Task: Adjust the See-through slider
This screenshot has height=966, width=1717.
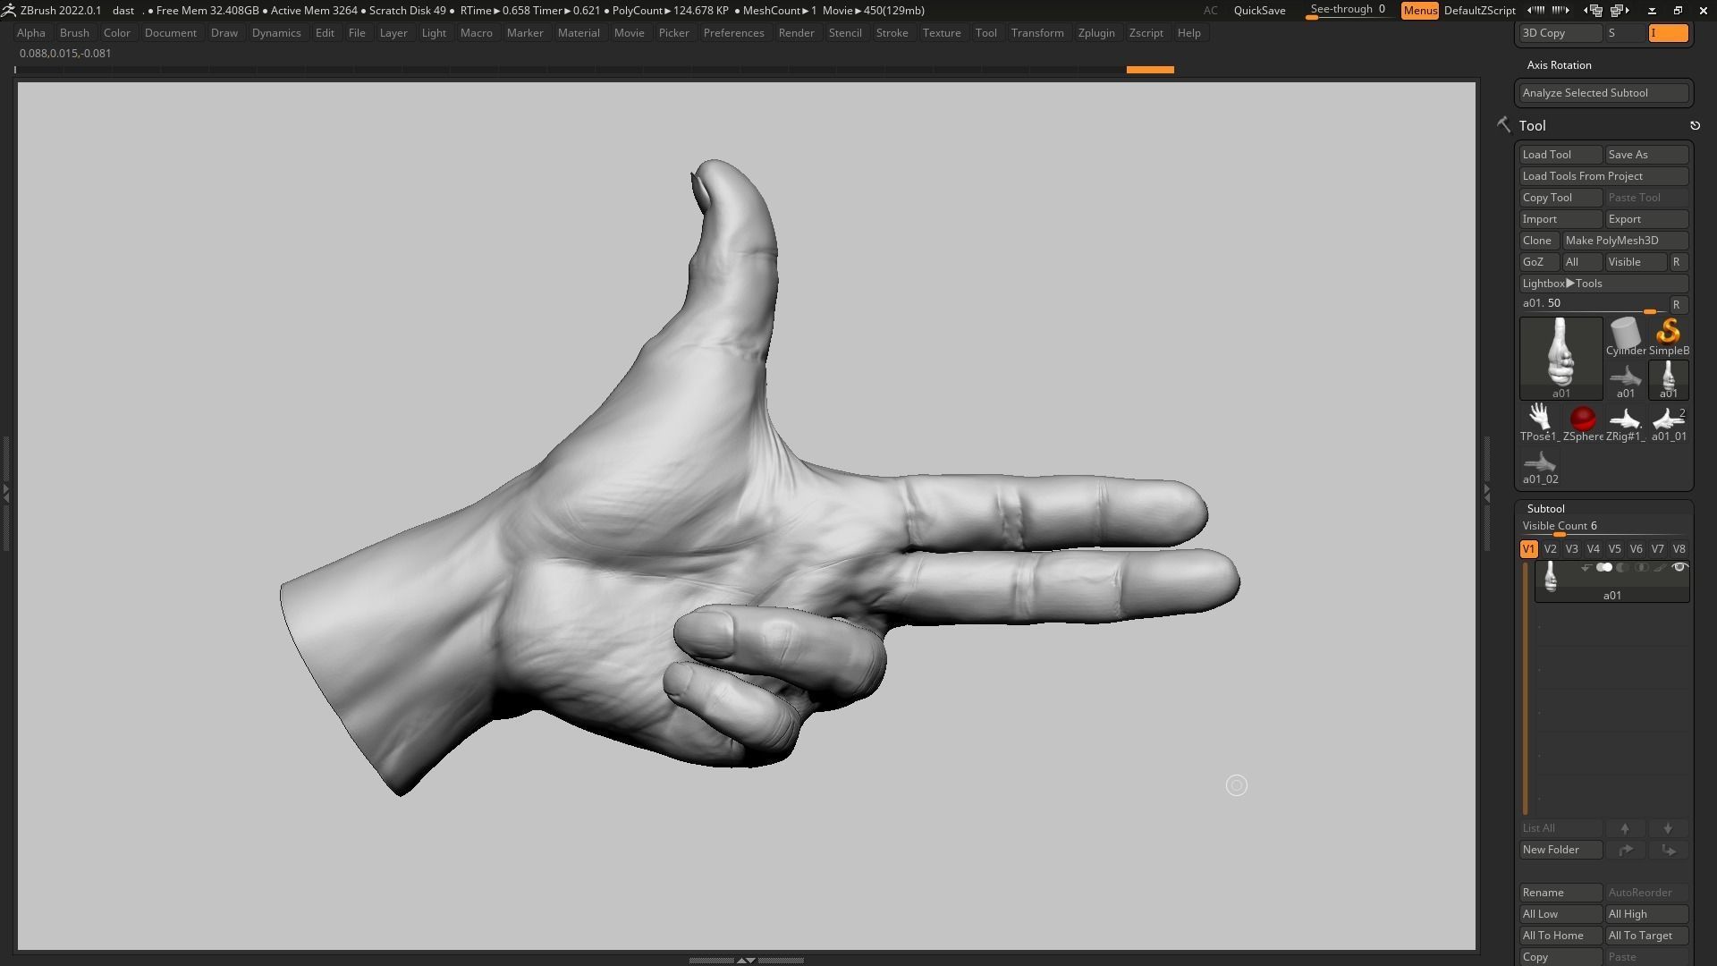Action: tap(1349, 11)
